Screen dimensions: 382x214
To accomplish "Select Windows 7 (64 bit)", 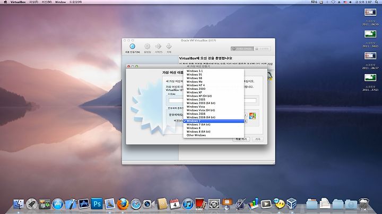I will [213, 125].
